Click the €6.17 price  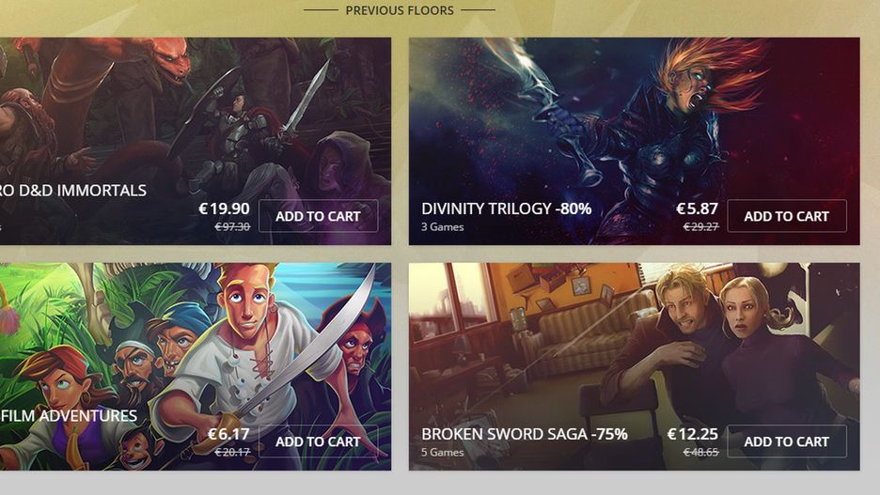[228, 434]
